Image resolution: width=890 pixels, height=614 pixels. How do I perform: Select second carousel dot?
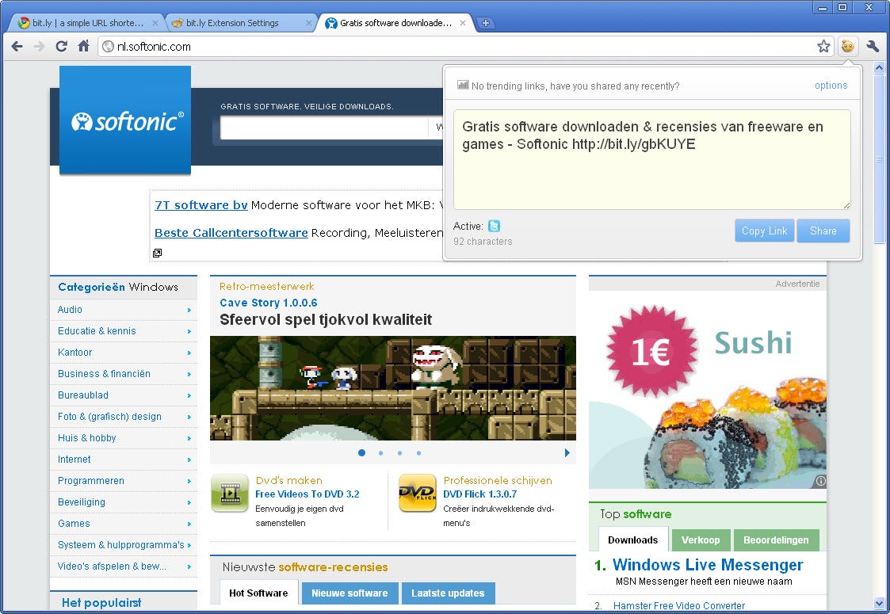pyautogui.click(x=381, y=453)
